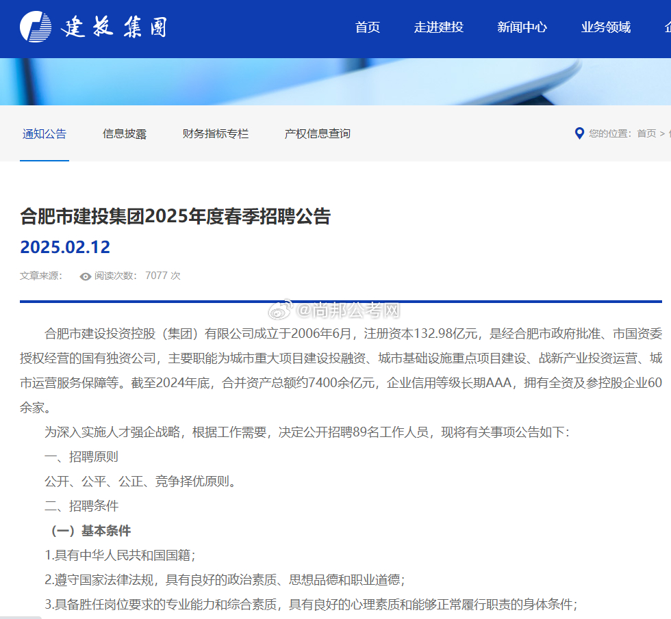Screen dimensions: 671x619
Task: Go to 新闻中心 in top navigation
Action: pyautogui.click(x=522, y=27)
